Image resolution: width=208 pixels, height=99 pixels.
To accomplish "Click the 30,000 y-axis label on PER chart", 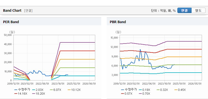I will pyautogui.click(x=8, y=53).
